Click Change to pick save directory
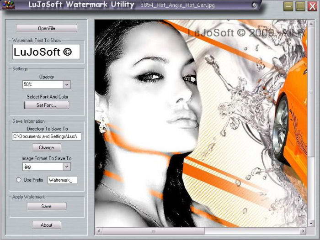The image size is (320, 240). pos(47,147)
